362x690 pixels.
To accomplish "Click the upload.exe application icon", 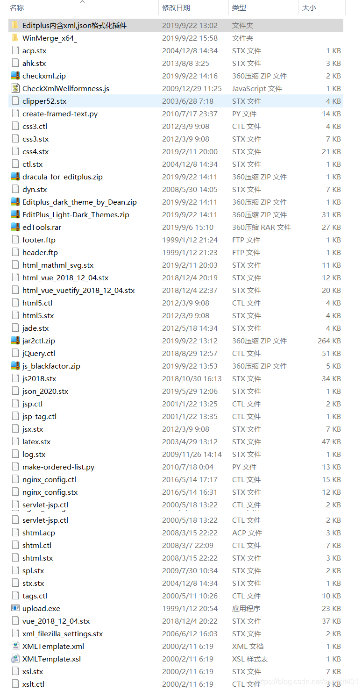I will 15,608.
